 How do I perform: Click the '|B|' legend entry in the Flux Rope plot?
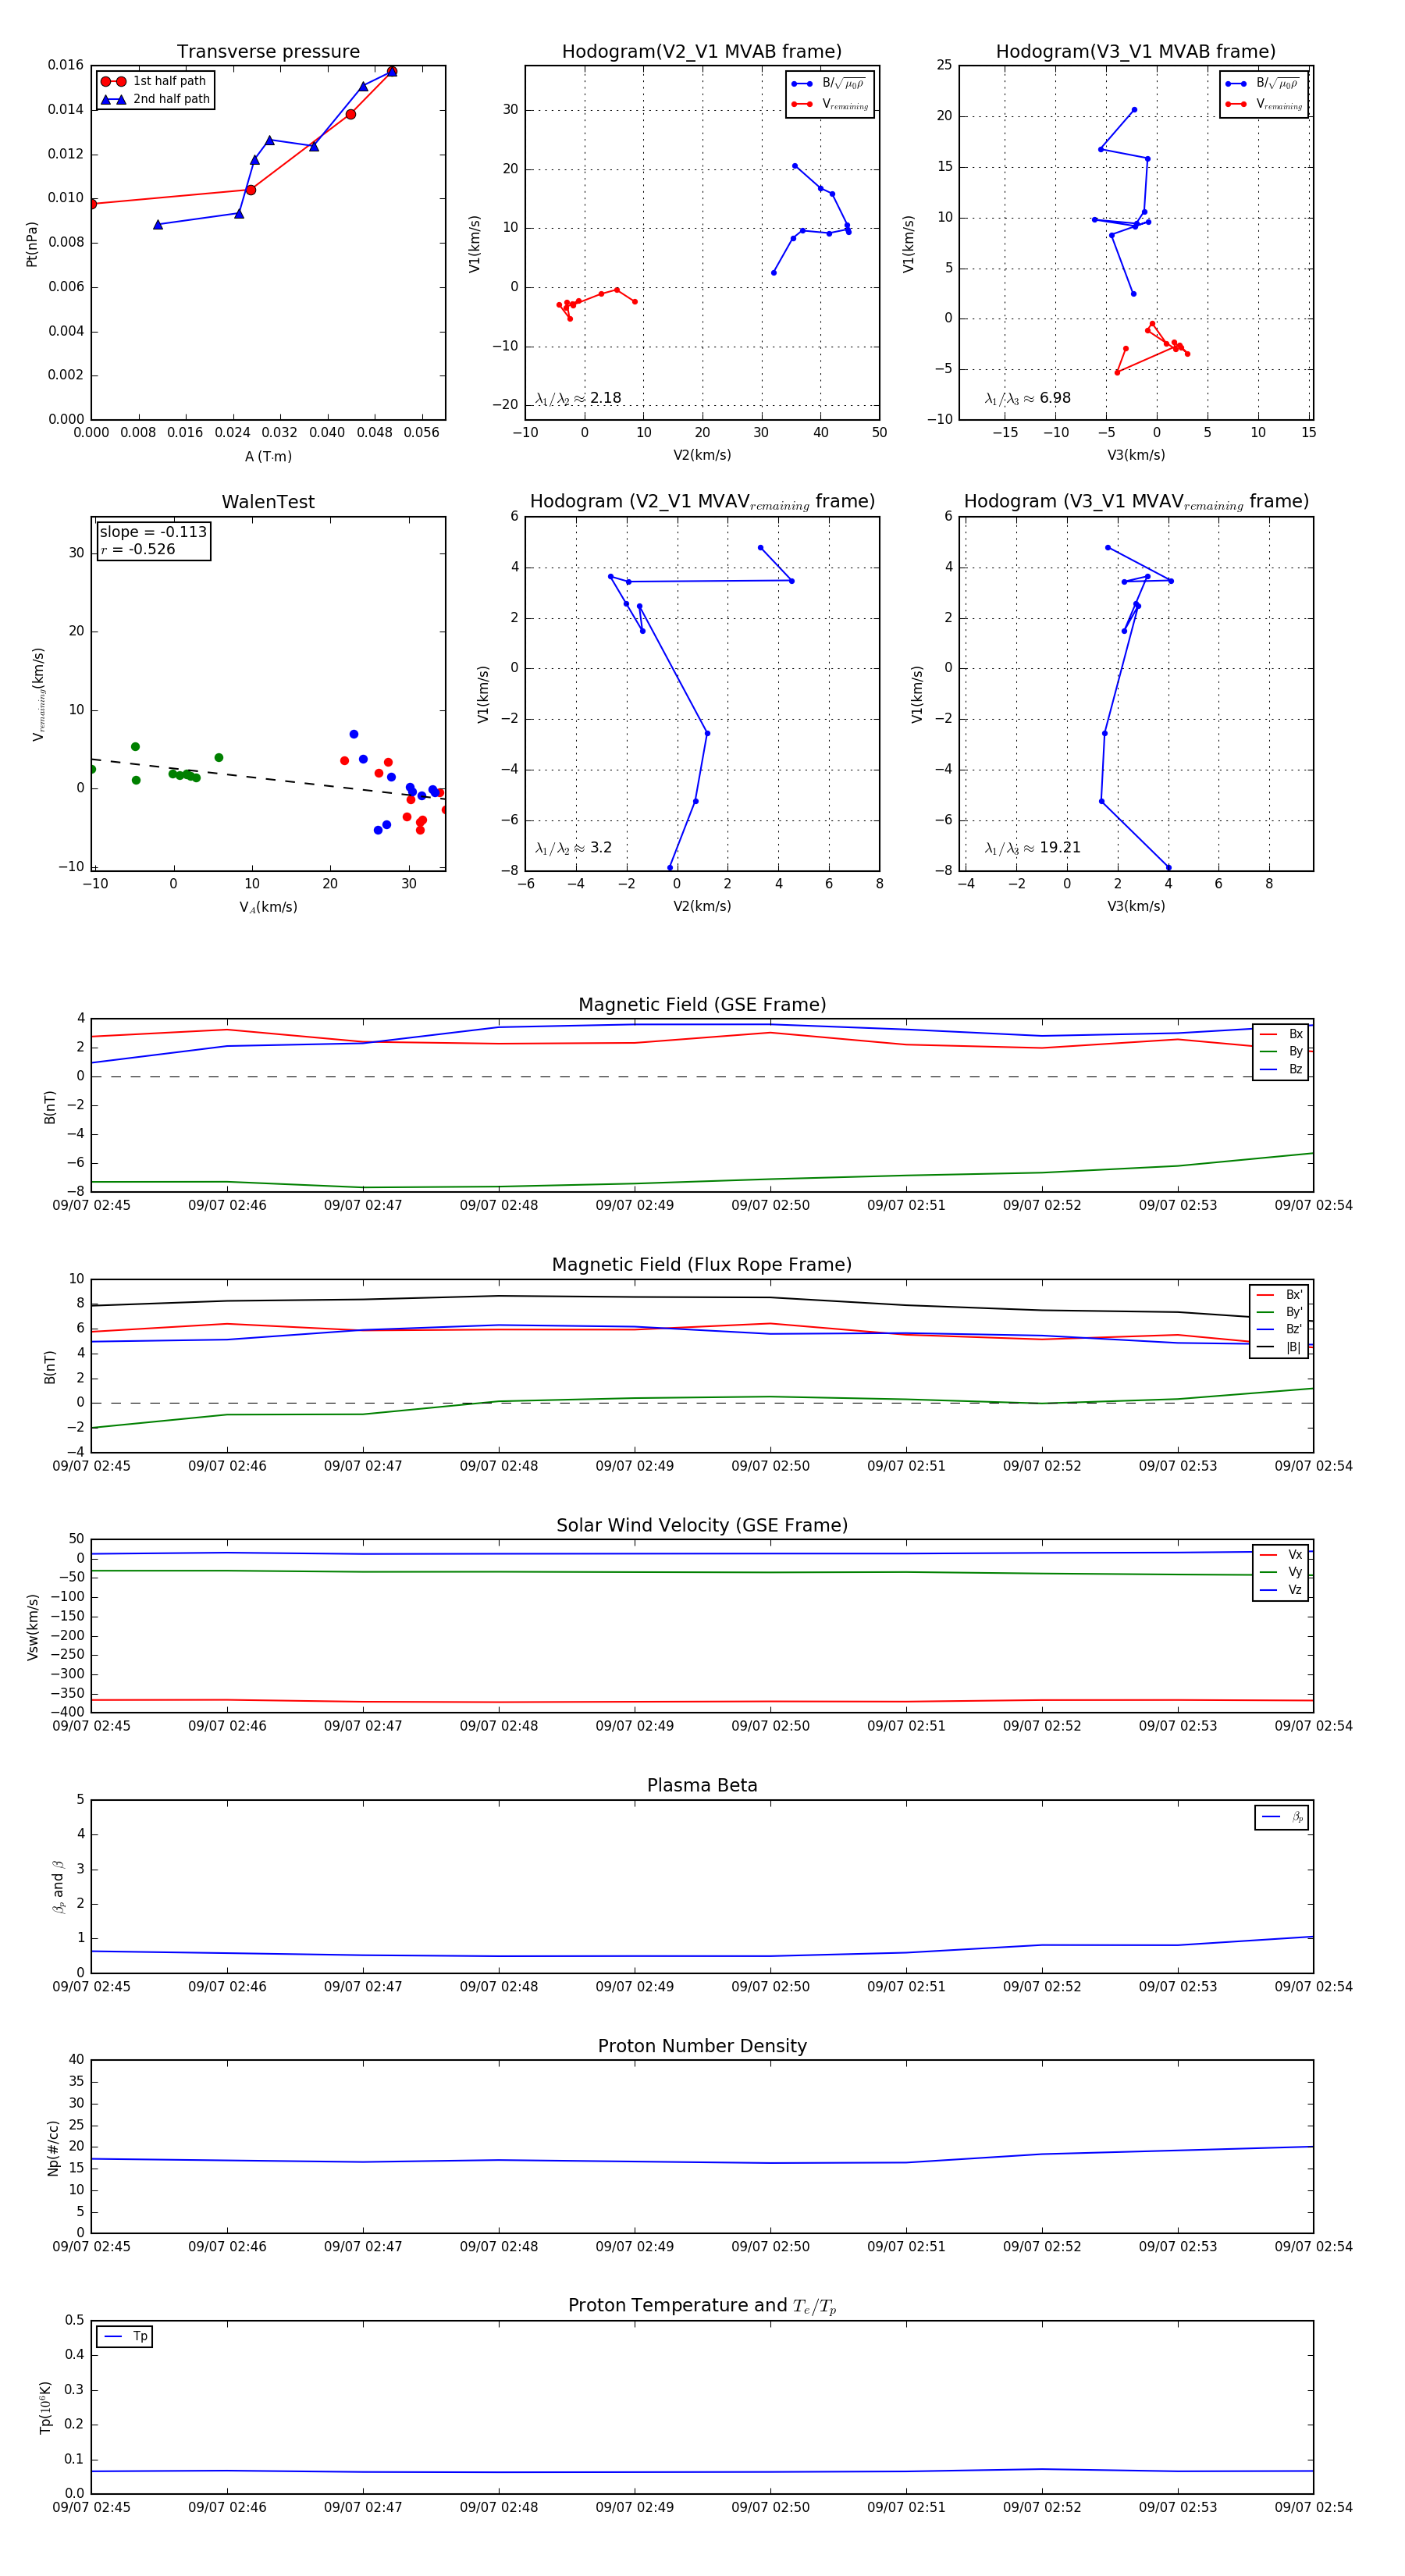coord(1279,1347)
